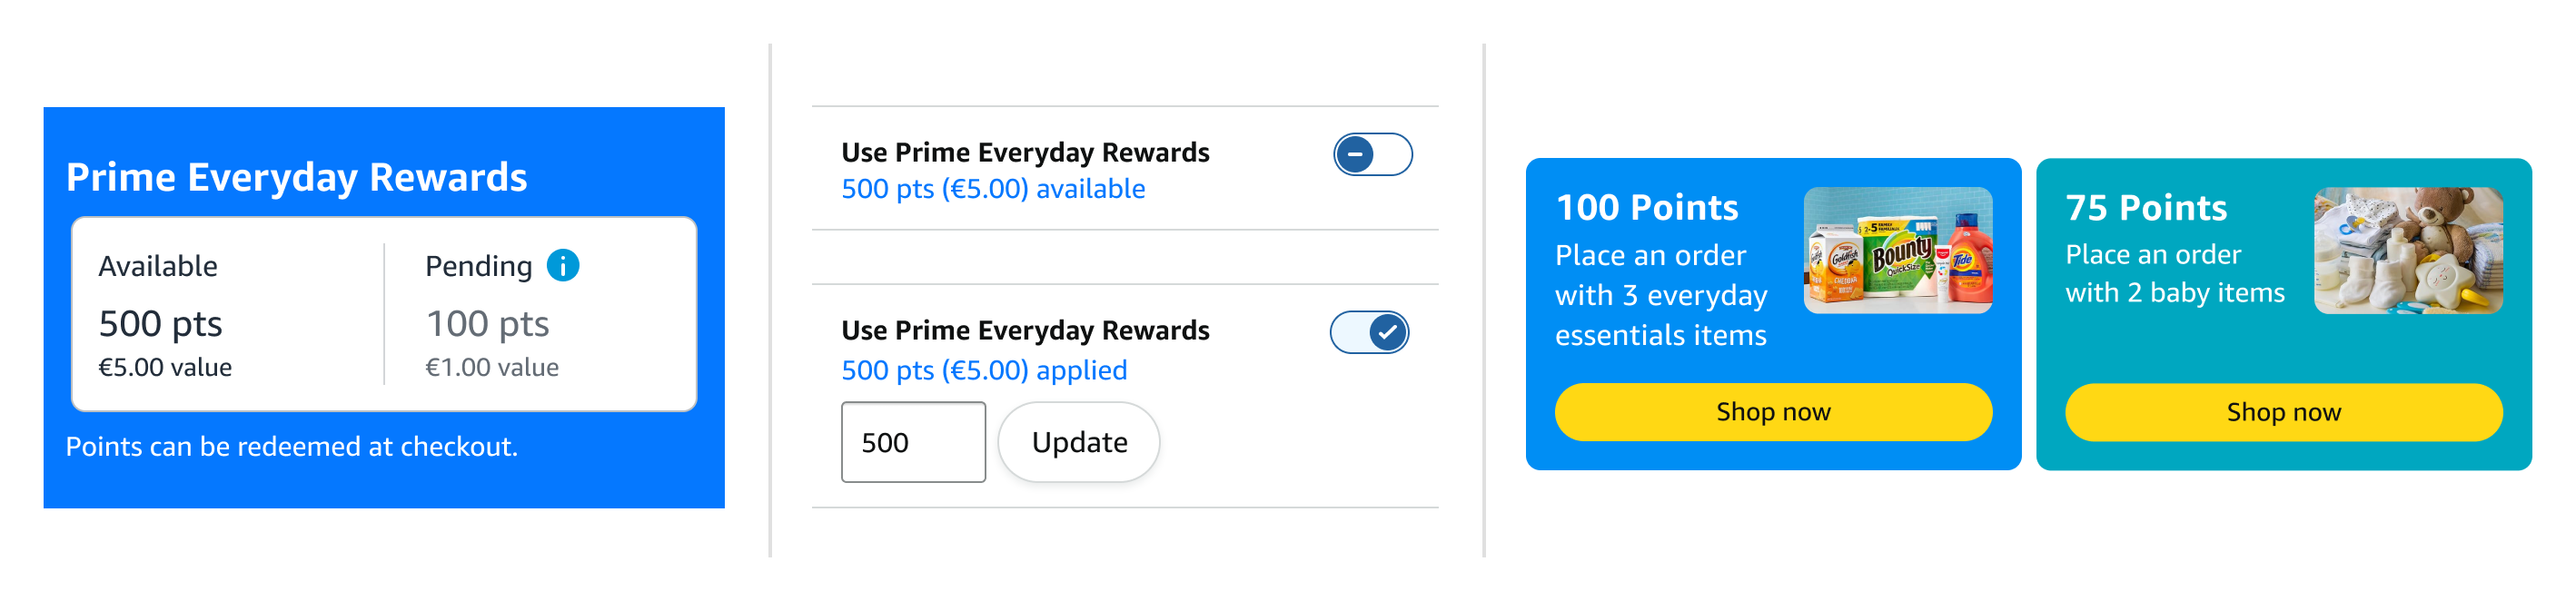The image size is (2576, 601).
Task: Click the info icon next to Pending
Action: point(563,266)
